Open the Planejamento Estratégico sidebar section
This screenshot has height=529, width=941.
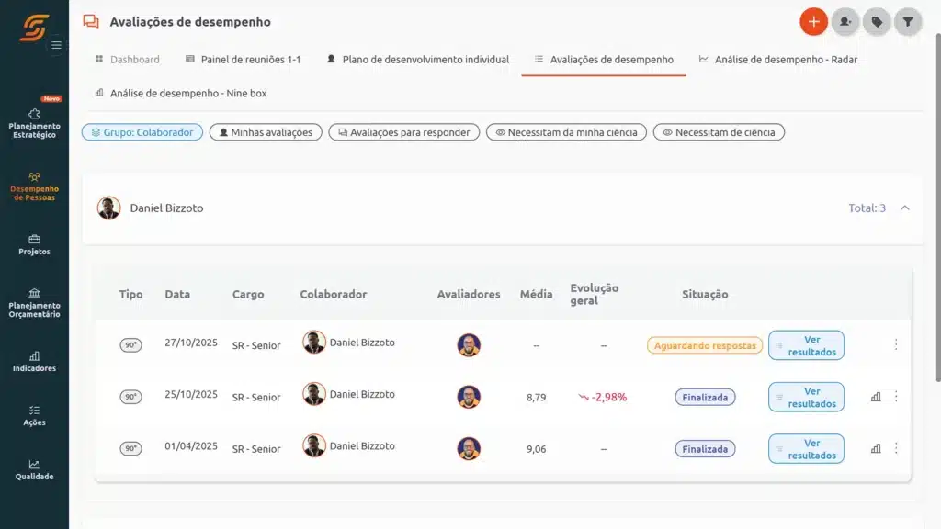(34, 124)
